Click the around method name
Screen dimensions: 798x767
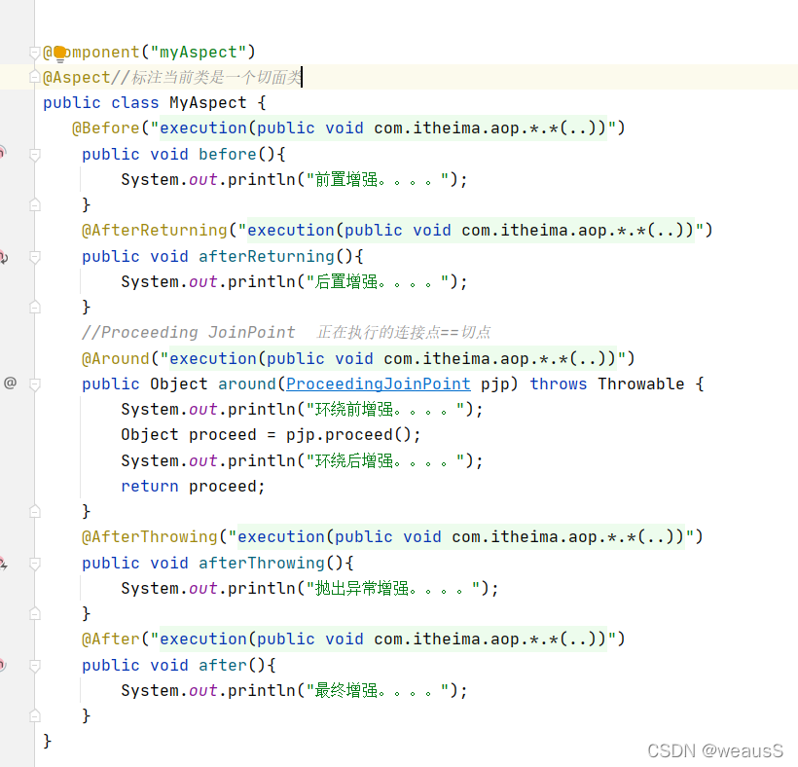pyautogui.click(x=247, y=384)
